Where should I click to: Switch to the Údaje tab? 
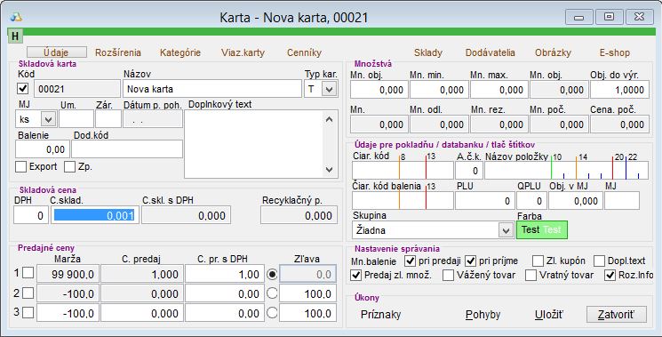point(57,52)
